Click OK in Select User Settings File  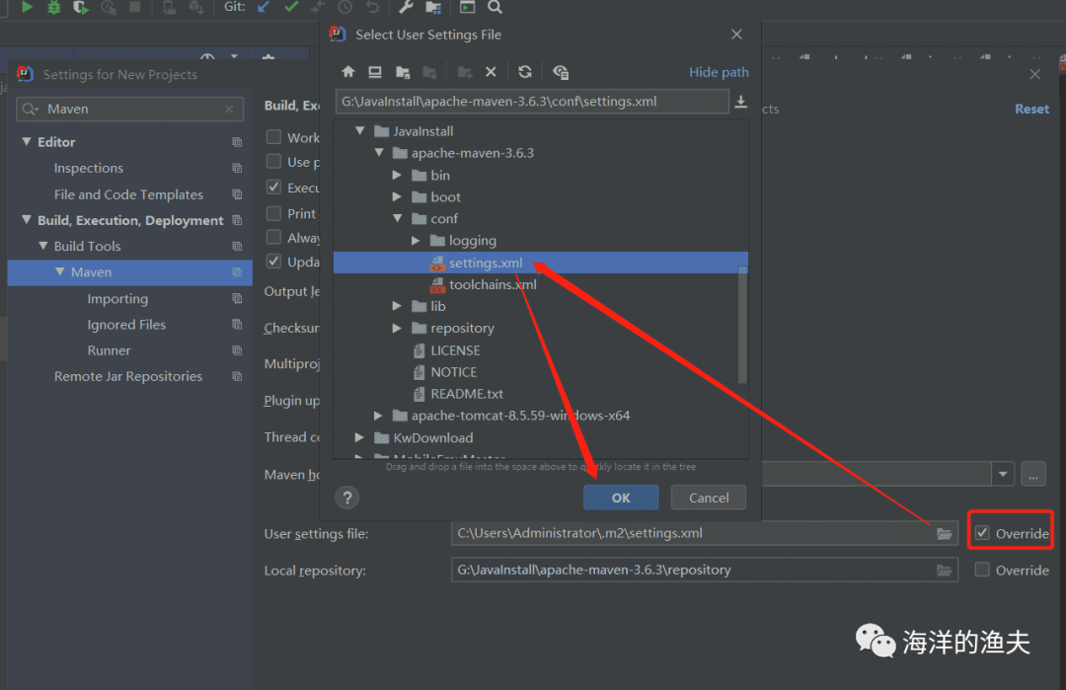[621, 498]
